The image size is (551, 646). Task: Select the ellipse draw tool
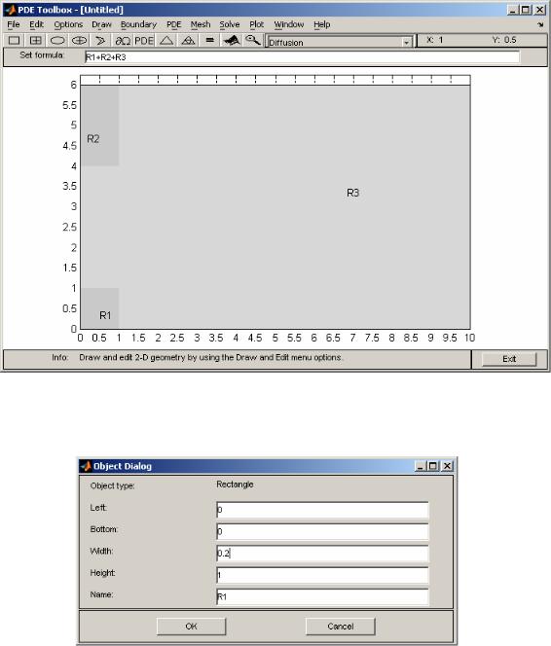pyautogui.click(x=57, y=41)
